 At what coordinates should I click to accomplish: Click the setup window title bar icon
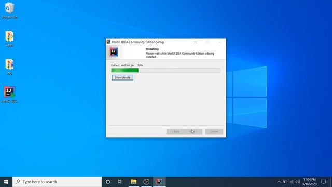coord(108,42)
